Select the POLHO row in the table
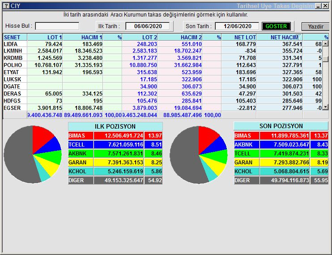 tap(13, 65)
